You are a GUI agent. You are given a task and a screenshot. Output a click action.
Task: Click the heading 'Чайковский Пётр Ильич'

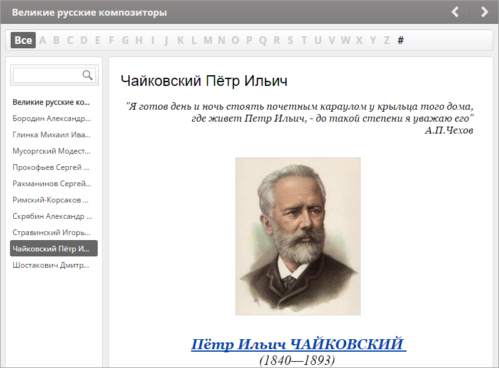204,81
